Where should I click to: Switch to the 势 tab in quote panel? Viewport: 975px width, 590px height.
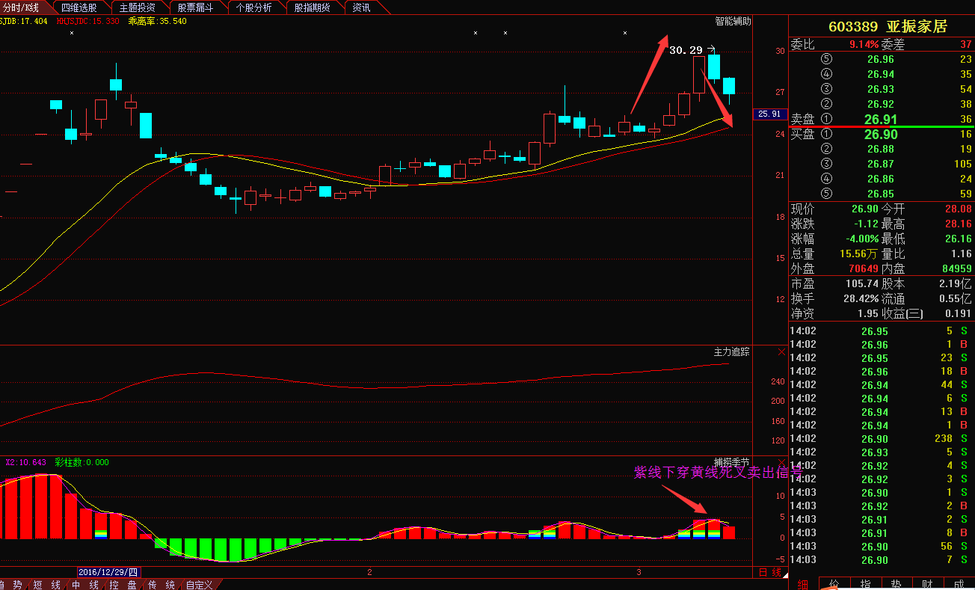tap(896, 584)
